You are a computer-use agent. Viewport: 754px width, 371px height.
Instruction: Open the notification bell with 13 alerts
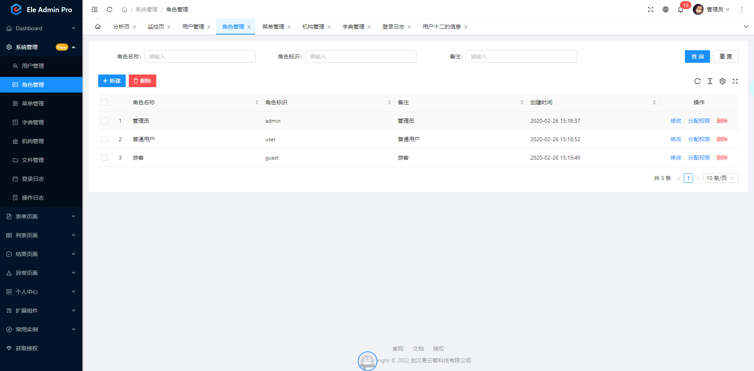[681, 9]
